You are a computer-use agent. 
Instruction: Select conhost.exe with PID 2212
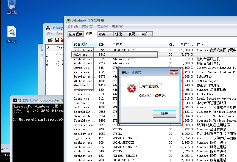point(154,63)
